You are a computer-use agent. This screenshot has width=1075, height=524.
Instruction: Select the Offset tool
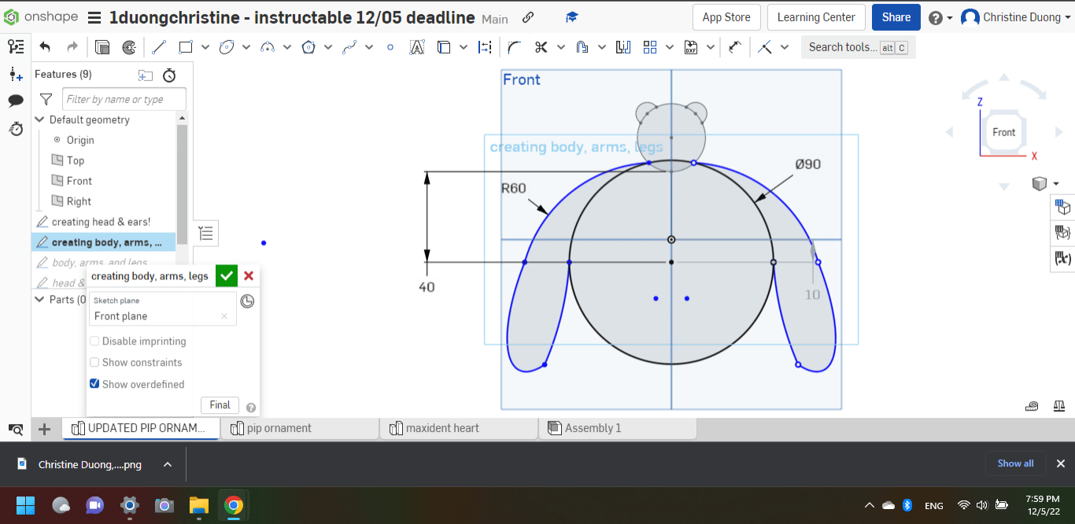tap(582, 47)
